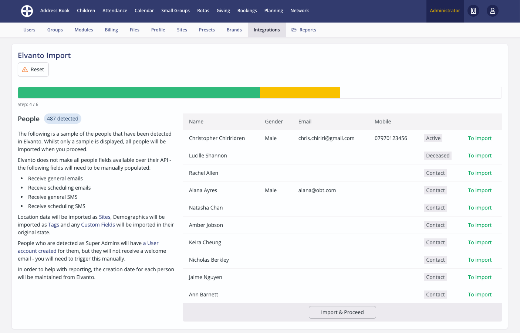Follow the Custom Fields link
The height and width of the screenshot is (333, 520).
98,225
